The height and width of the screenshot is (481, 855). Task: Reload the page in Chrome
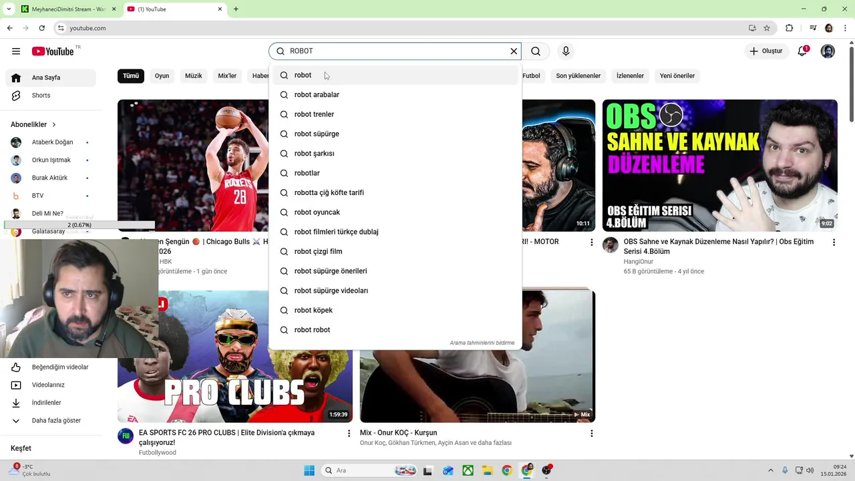tap(41, 28)
